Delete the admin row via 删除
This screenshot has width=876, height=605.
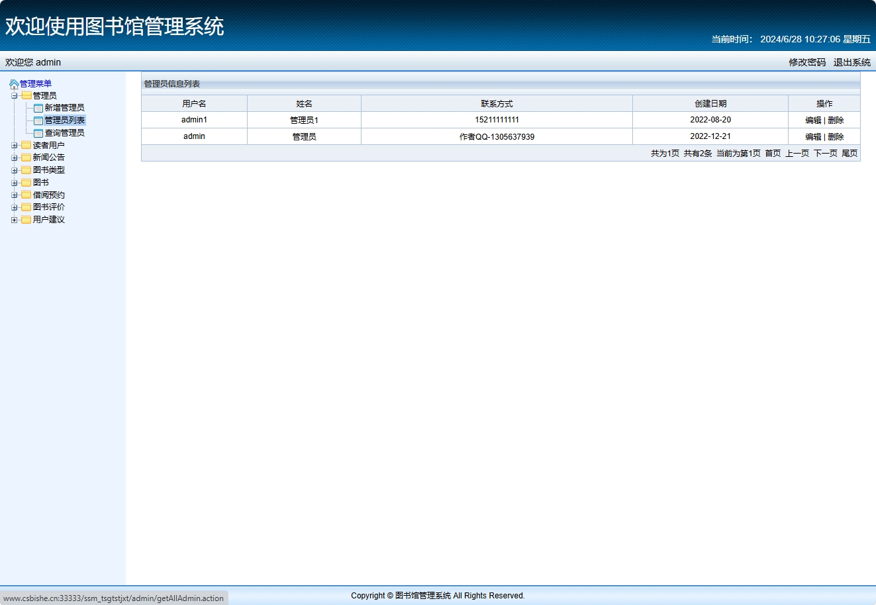836,137
